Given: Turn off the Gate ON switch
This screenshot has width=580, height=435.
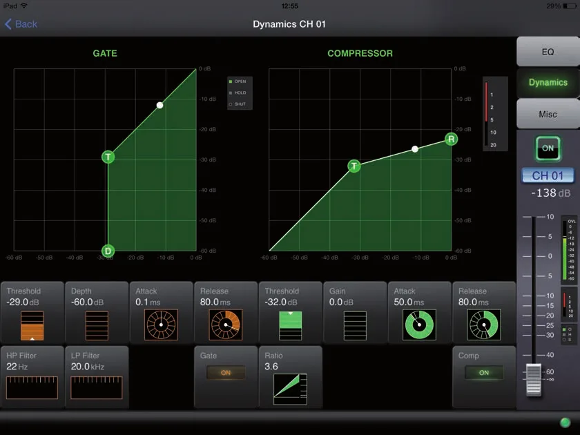Looking at the screenshot, I should (226, 372).
